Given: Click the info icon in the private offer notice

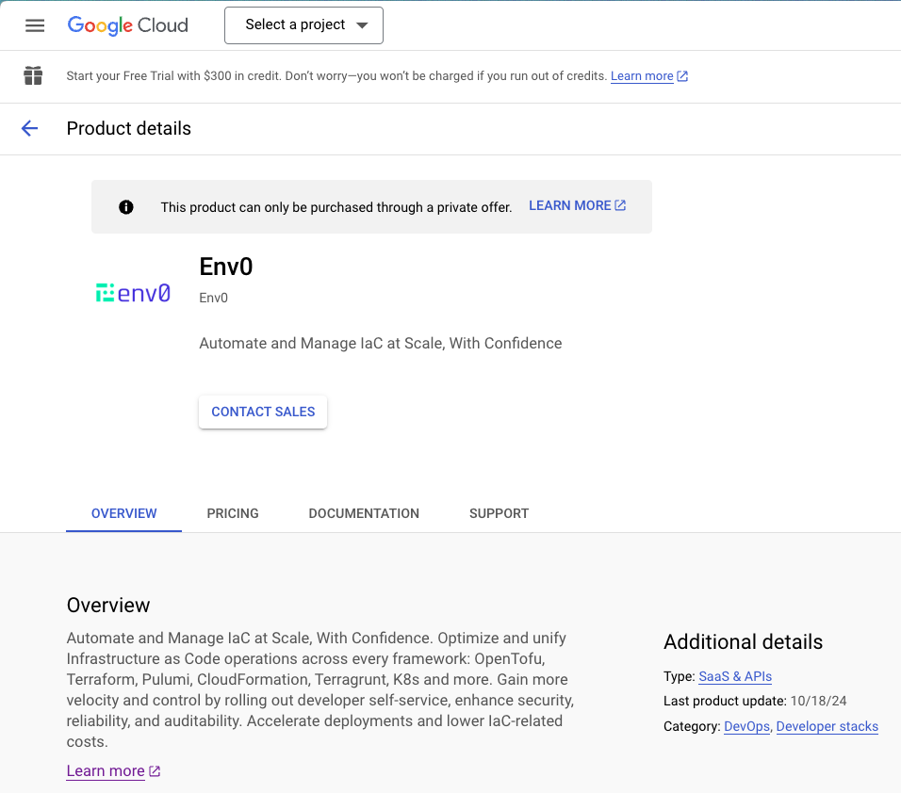Looking at the screenshot, I should [126, 207].
